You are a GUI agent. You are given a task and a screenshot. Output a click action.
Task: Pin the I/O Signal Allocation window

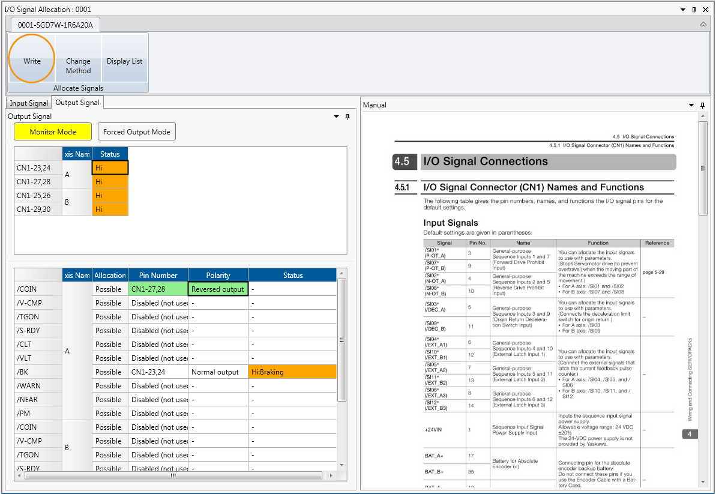coord(694,10)
